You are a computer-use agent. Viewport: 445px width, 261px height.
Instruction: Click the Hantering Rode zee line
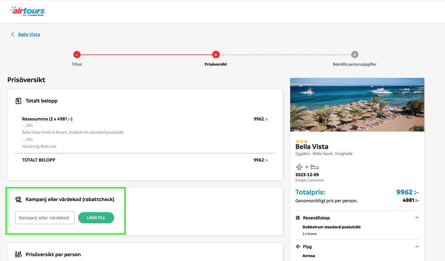pos(39,146)
